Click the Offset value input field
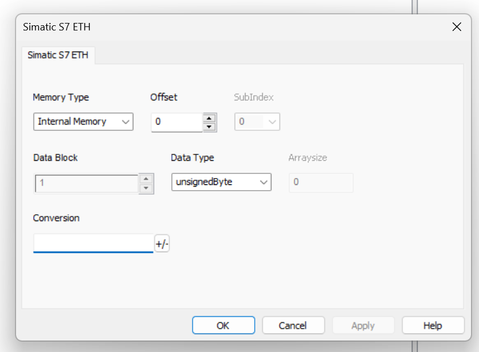Image resolution: width=479 pixels, height=352 pixels. (x=177, y=122)
